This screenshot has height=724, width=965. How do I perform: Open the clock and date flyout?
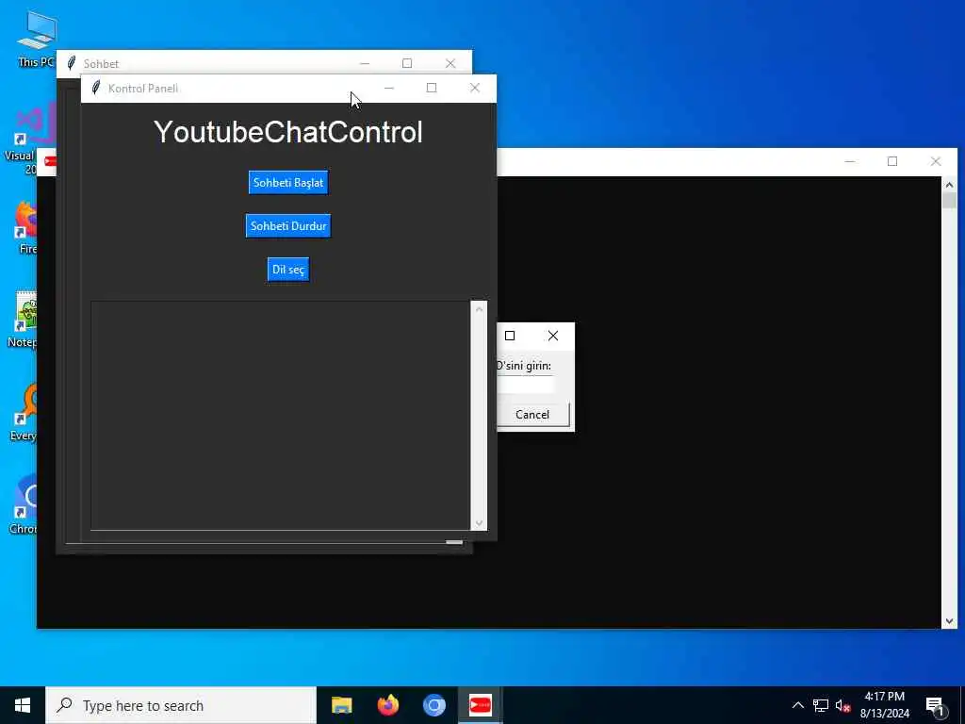click(884, 705)
